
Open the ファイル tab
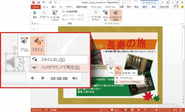click(x=36, y=7)
